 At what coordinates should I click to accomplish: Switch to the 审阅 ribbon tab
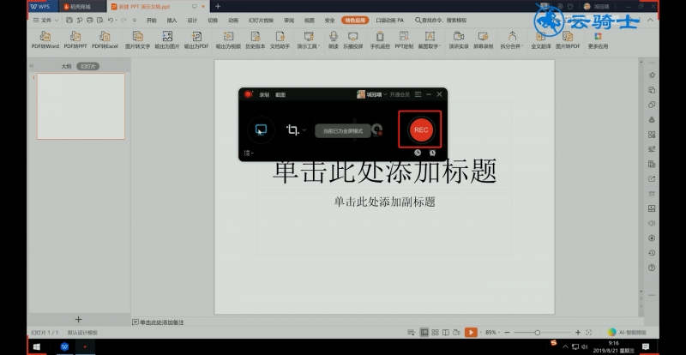tap(289, 20)
